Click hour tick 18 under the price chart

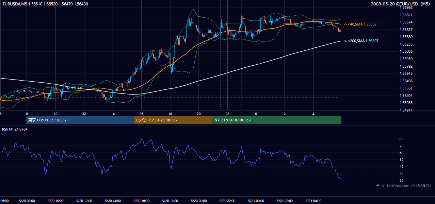(x=170, y=114)
